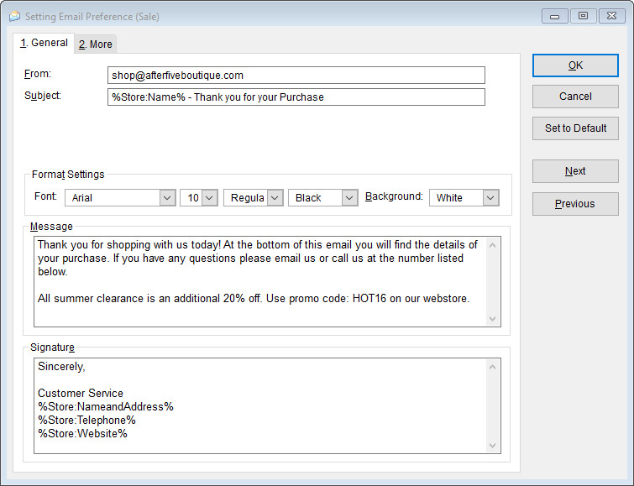
Task: Close the Setting Email Preference window
Action: point(611,16)
